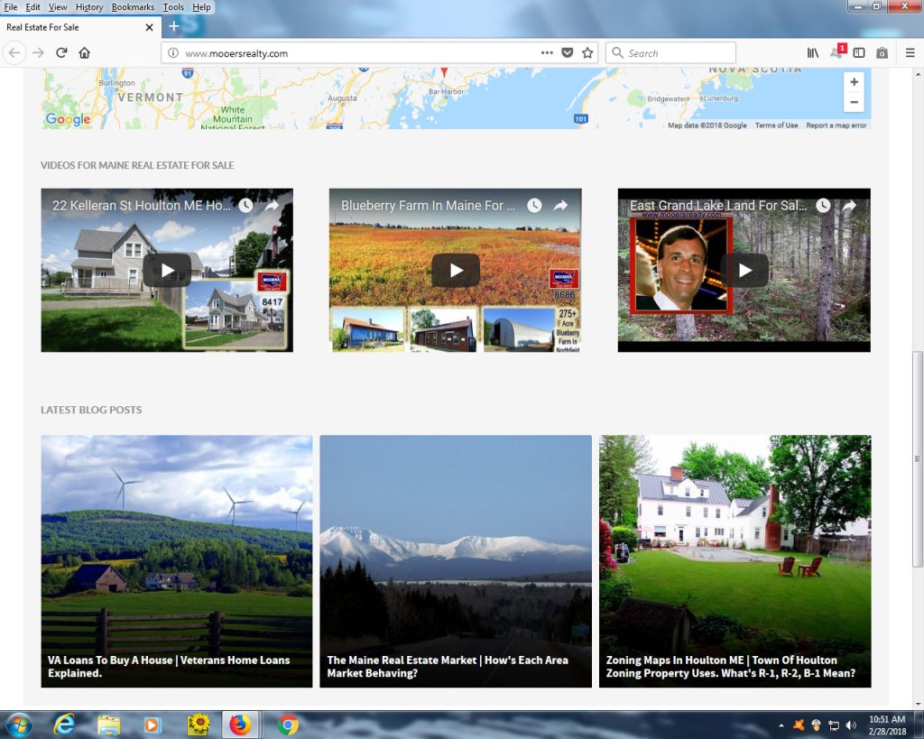924x739 pixels.
Task: Open the Blueberry Farm video title link
Action: [x=428, y=206]
